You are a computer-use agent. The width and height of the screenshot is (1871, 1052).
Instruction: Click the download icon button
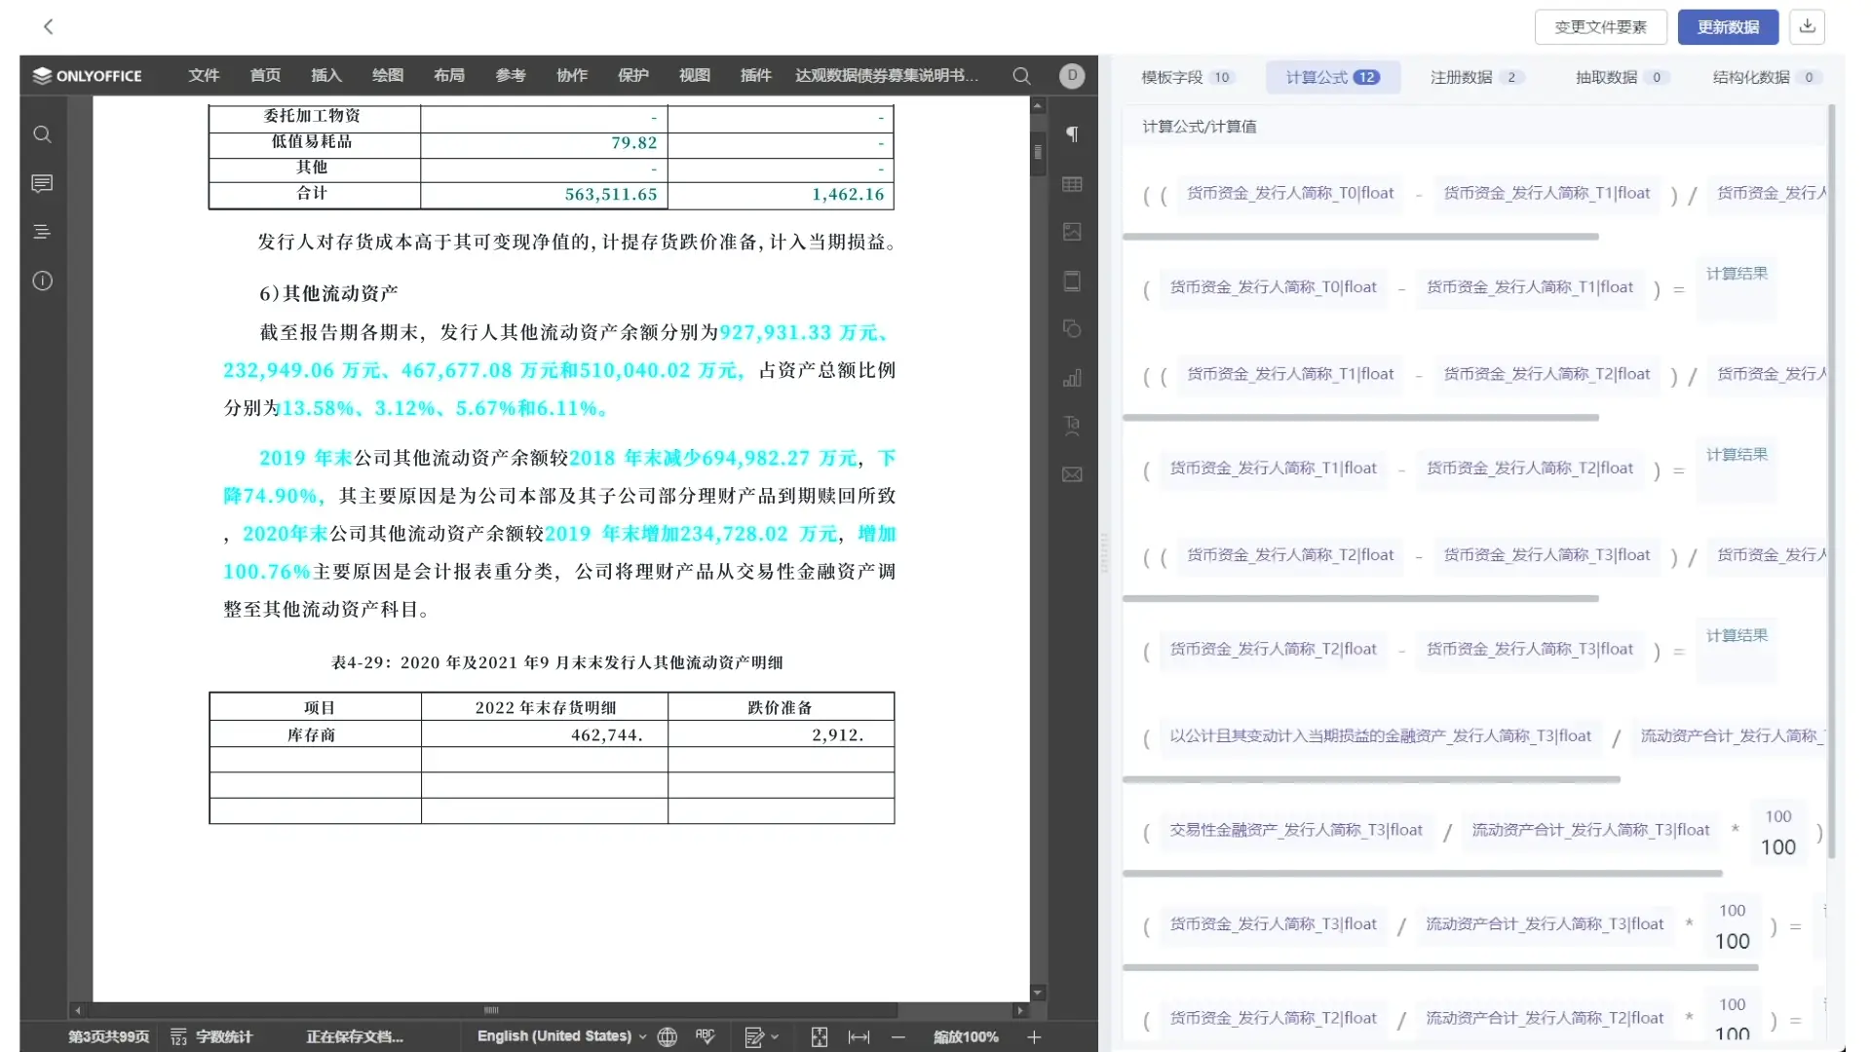(1807, 26)
